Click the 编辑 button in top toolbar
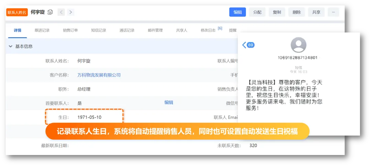371x166 pixels. tap(237, 12)
